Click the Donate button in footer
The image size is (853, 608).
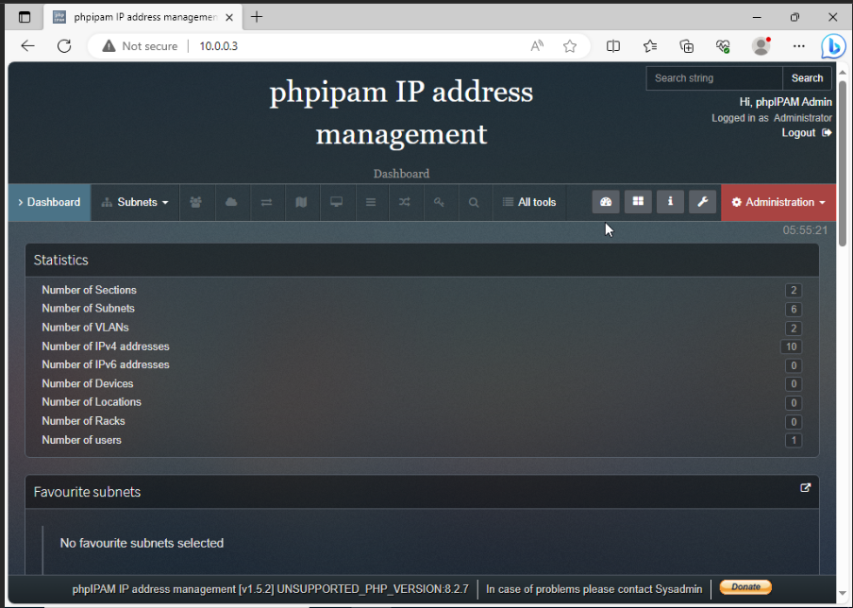pyautogui.click(x=745, y=587)
